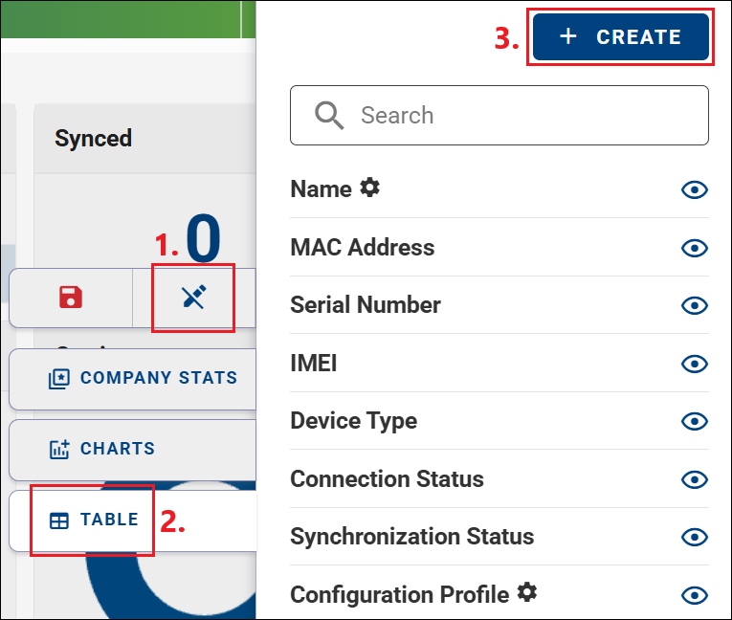732x620 pixels.
Task: Toggle Device Type column visibility
Action: click(695, 421)
